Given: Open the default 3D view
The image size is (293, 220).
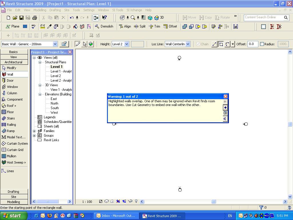Looking at the screenshot, I should (x=159, y=18).
